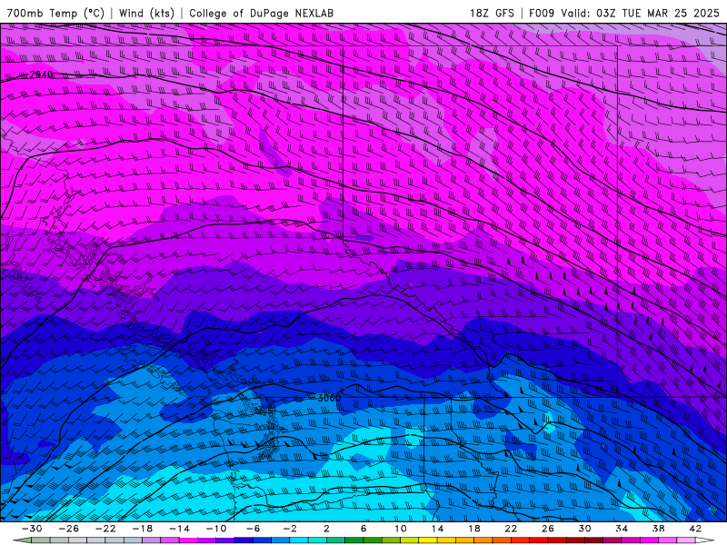The image size is (727, 545).
Task: Click the '700mb Temp (°C)' title text
Action: tap(55, 13)
